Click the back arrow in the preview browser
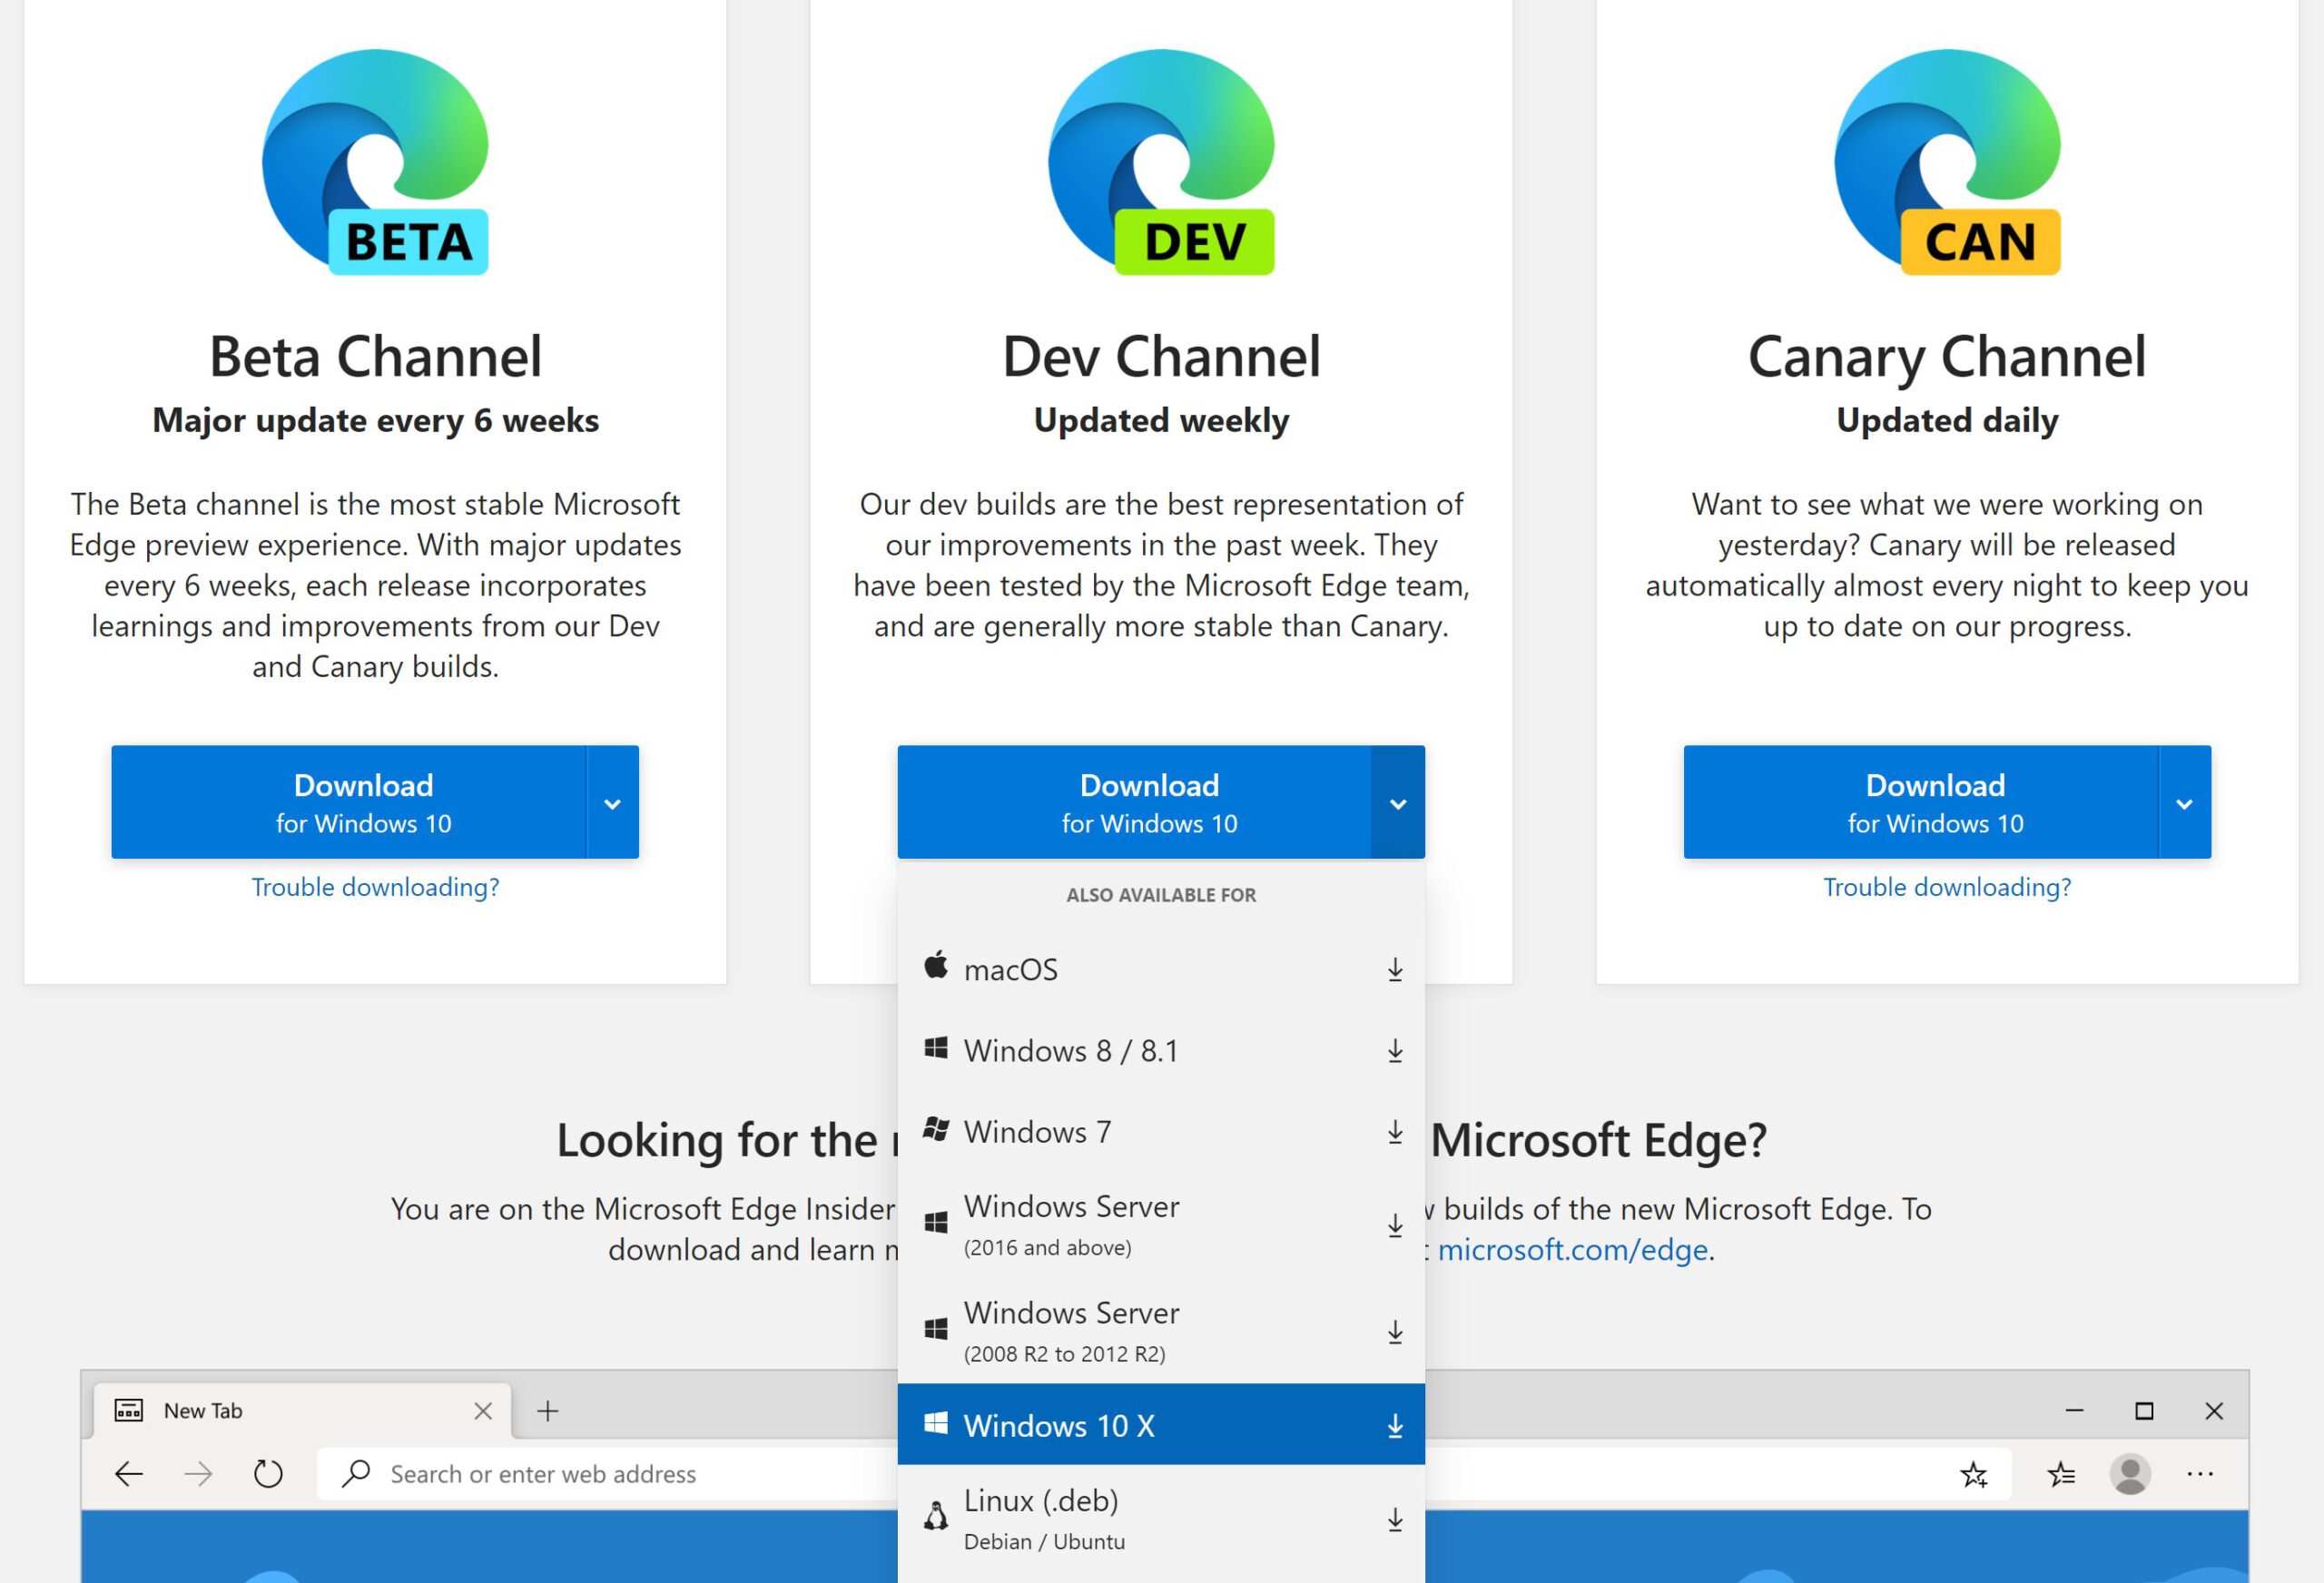This screenshot has height=1583, width=2324. pos(129,1474)
